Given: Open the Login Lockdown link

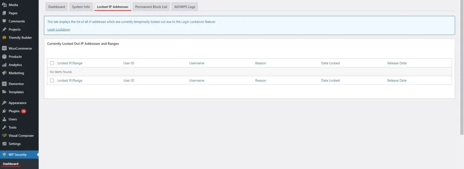Looking at the screenshot, I should 58,29.
